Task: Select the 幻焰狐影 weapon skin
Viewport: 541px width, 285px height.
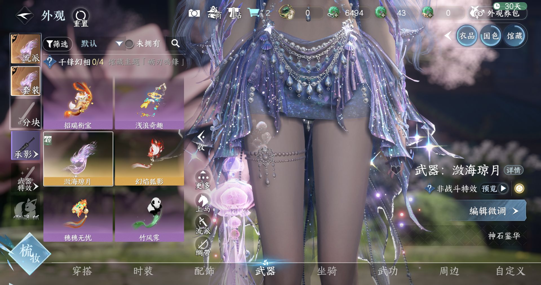Action: [149, 159]
